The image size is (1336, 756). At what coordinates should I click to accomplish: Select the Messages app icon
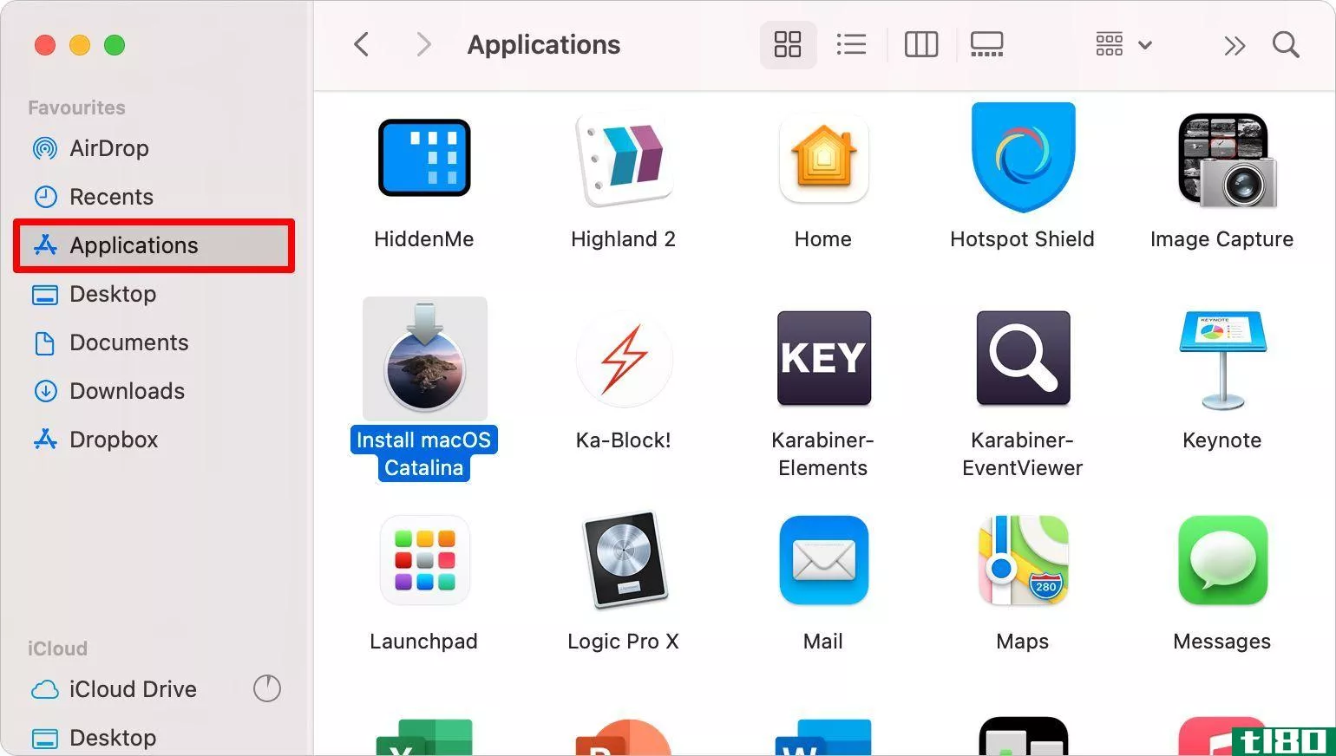[x=1222, y=560]
